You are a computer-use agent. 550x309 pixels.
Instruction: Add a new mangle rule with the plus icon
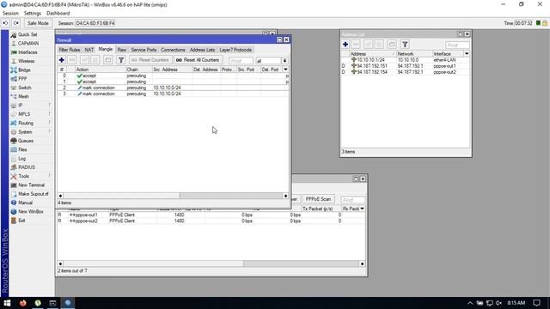click(x=62, y=60)
